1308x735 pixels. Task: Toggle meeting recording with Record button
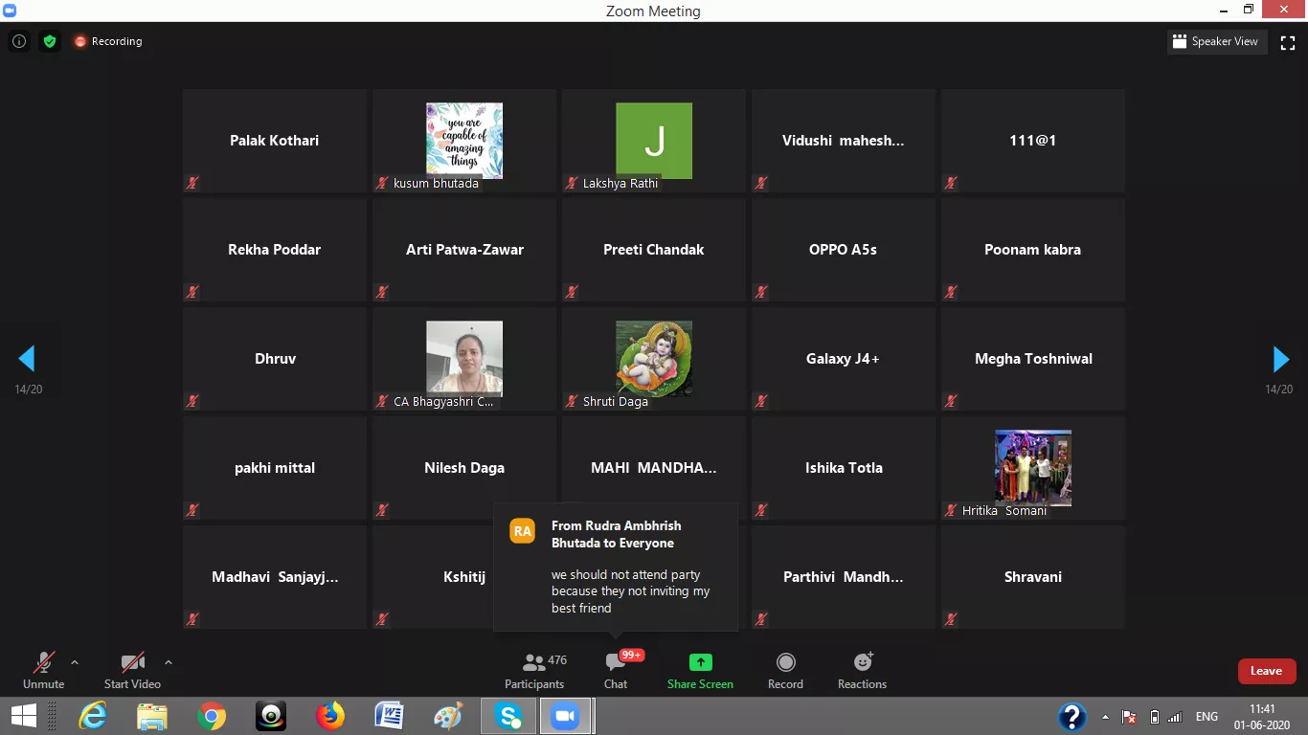[785, 671]
